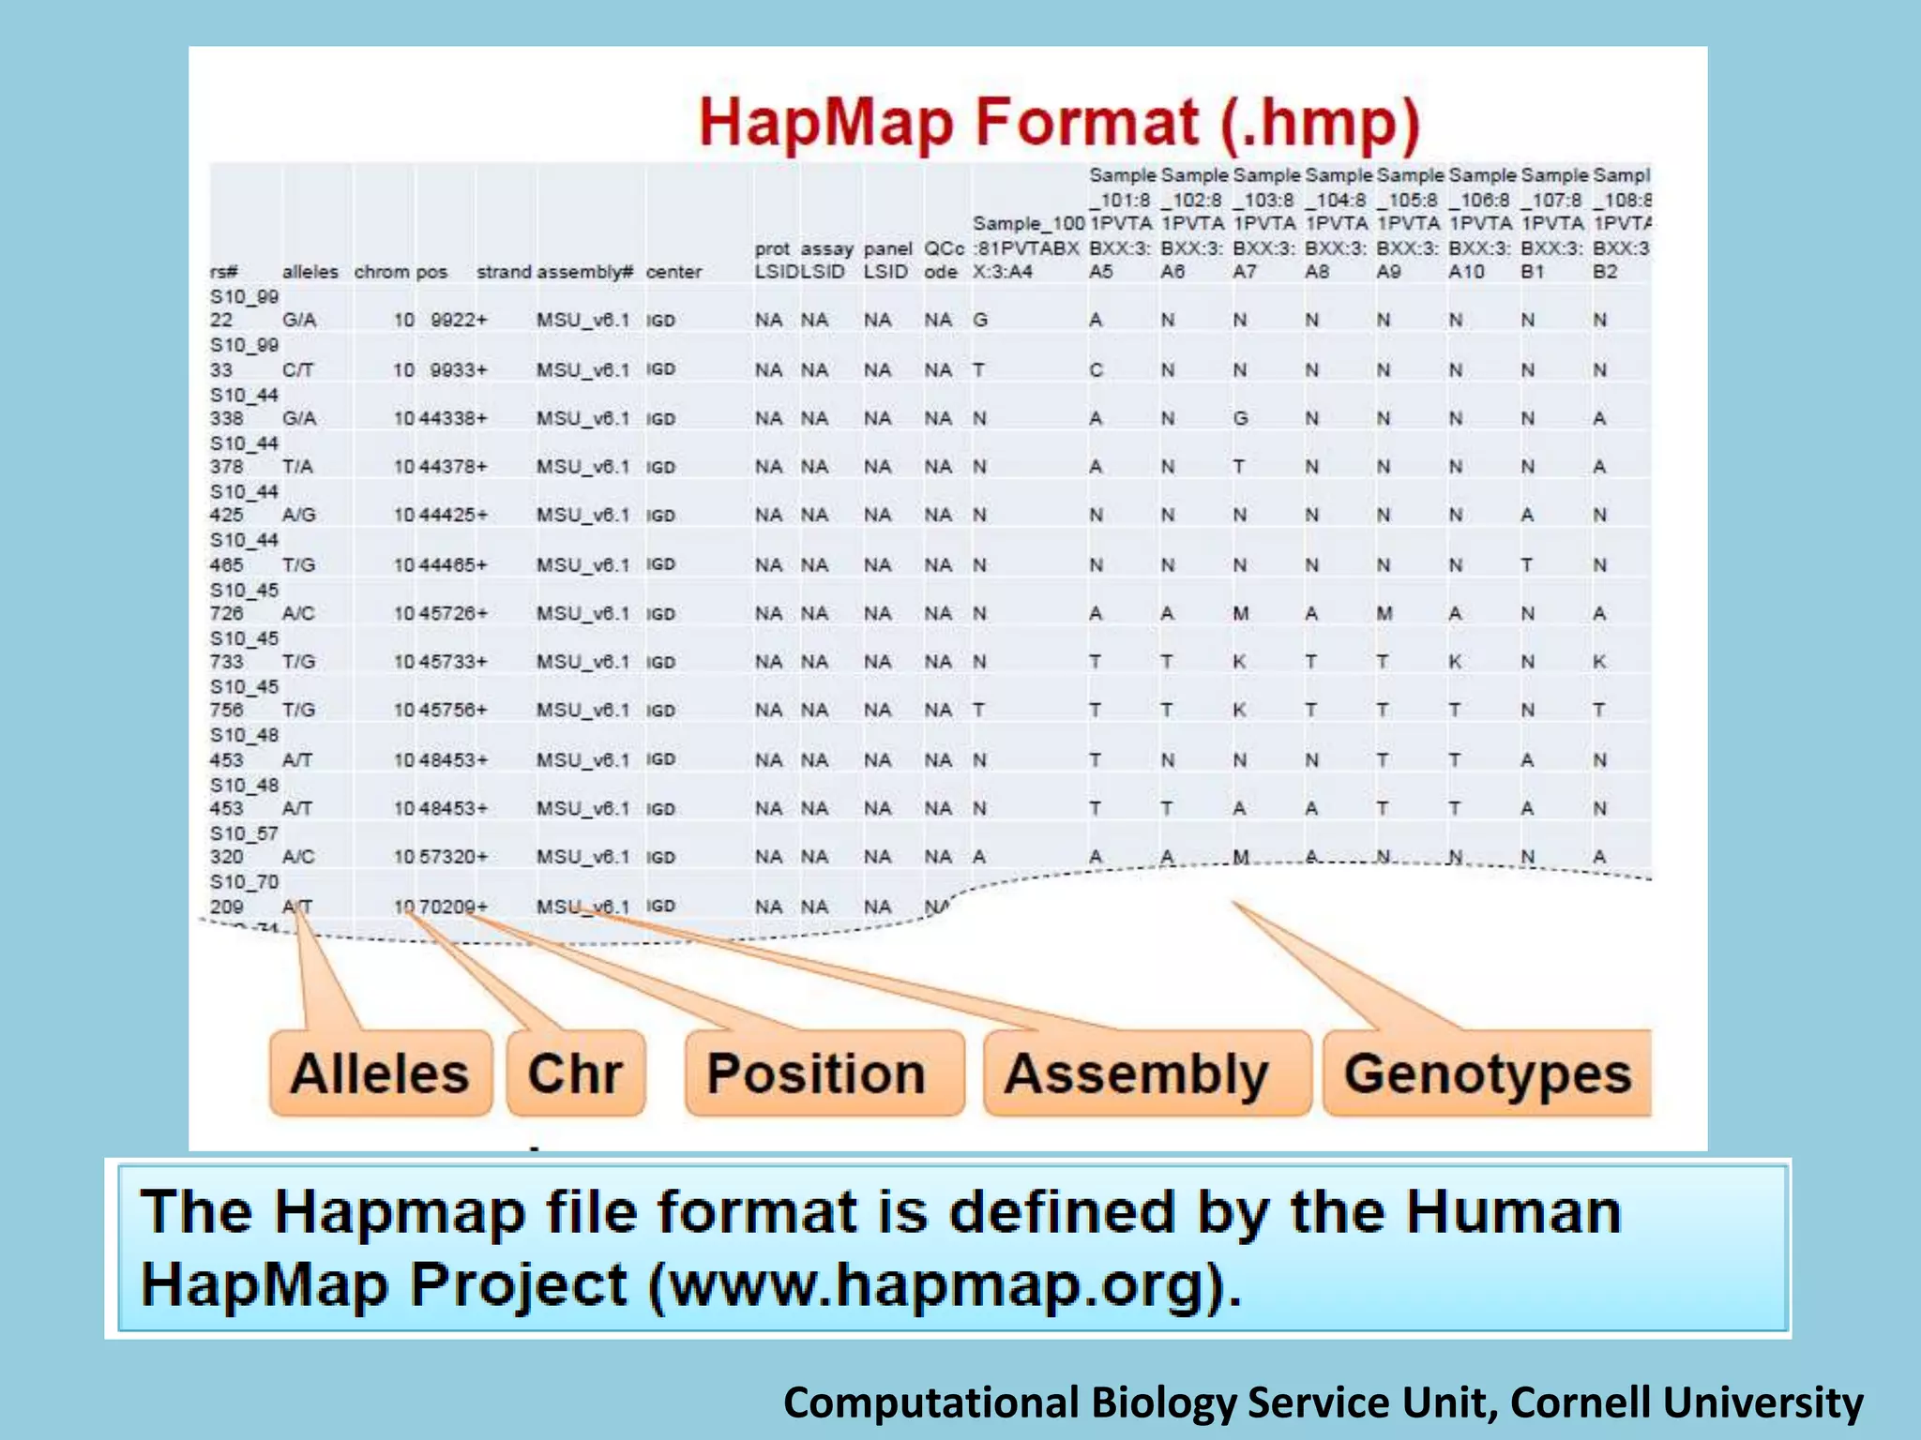Click the Genotypes callout label

click(x=1487, y=1073)
